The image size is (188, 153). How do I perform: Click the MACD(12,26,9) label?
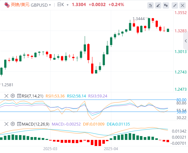click(36, 124)
